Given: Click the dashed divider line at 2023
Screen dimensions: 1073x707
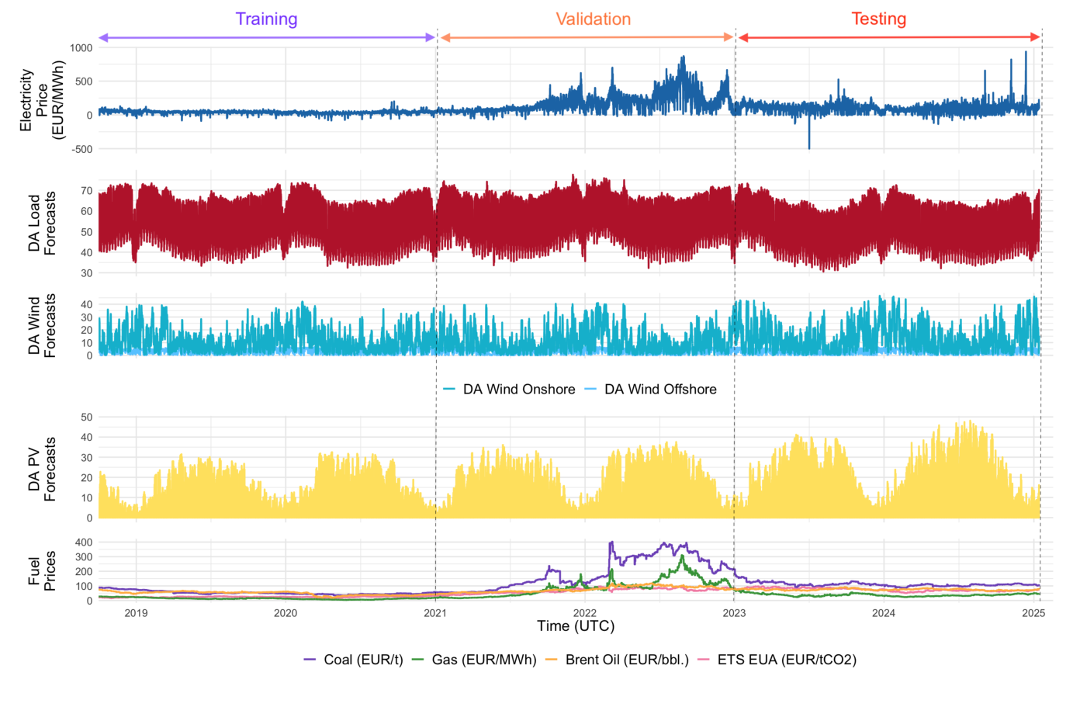Looking at the screenshot, I should pyautogui.click(x=734, y=310).
